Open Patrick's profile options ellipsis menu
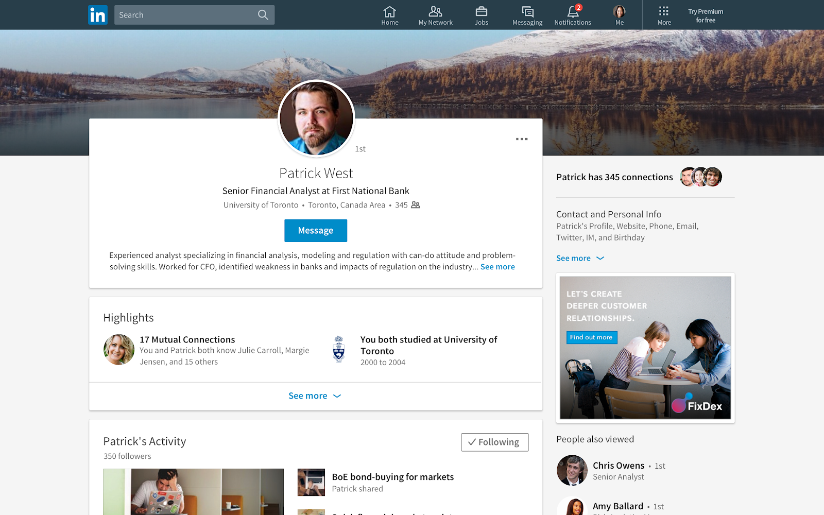824x515 pixels. 522,139
